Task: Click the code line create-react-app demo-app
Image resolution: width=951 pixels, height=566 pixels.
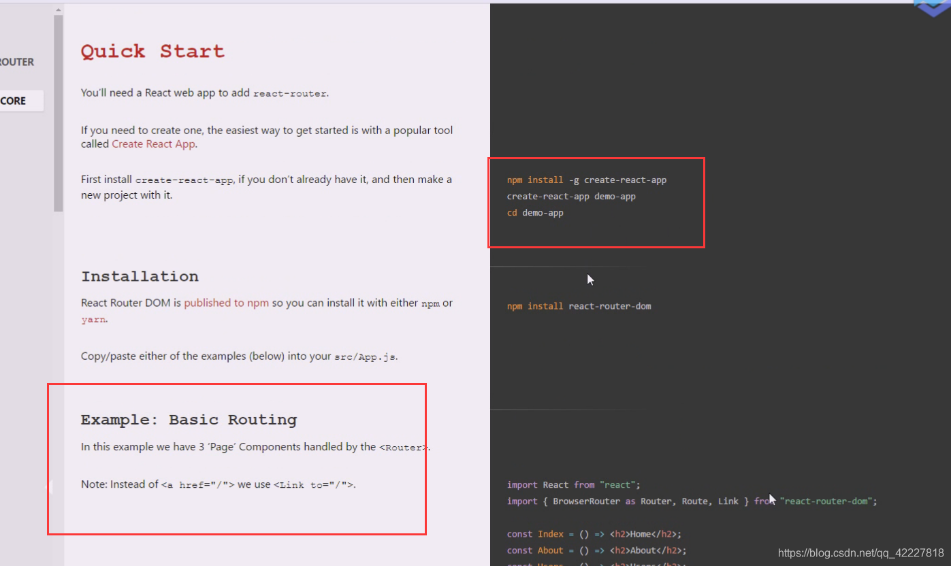Action: pos(571,197)
